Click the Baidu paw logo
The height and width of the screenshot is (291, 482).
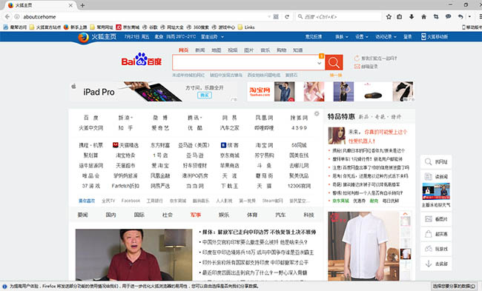[142, 59]
